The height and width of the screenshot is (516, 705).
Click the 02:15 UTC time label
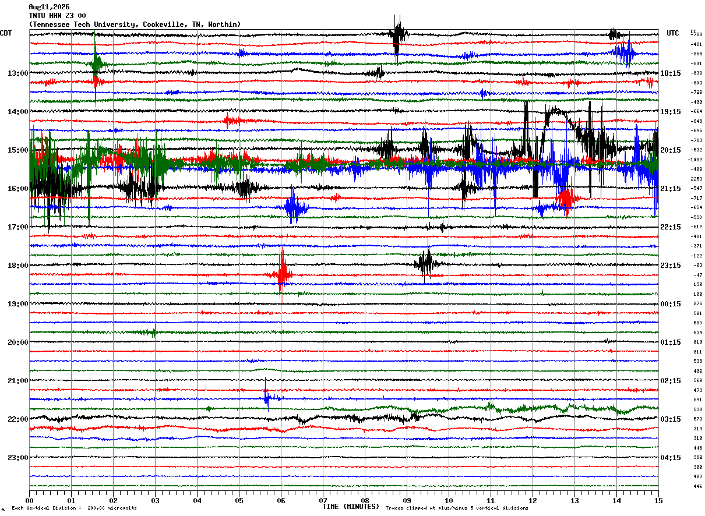671,381
